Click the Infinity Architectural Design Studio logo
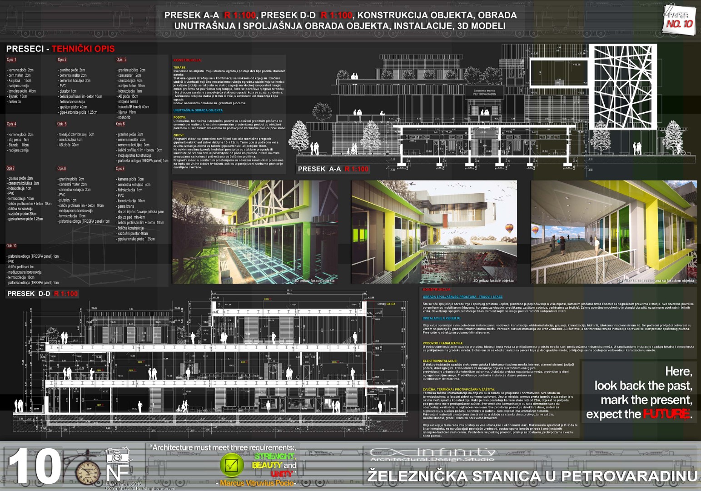Screen dimensions: 701x491 432,455
